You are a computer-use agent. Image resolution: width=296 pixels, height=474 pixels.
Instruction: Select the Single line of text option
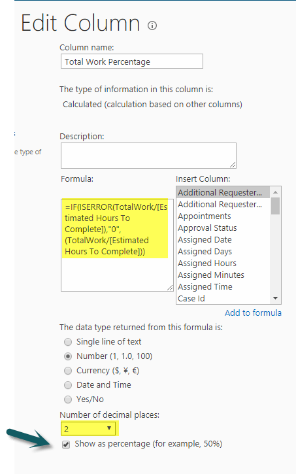pyautogui.click(x=68, y=342)
